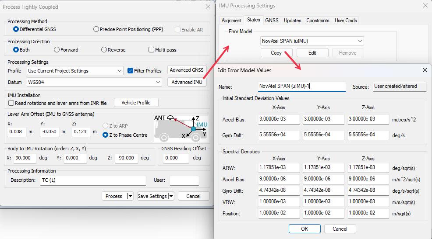Click Gyro Drift Y-Axis initial deviation field
This screenshot has height=239, width=432.
[323, 135]
